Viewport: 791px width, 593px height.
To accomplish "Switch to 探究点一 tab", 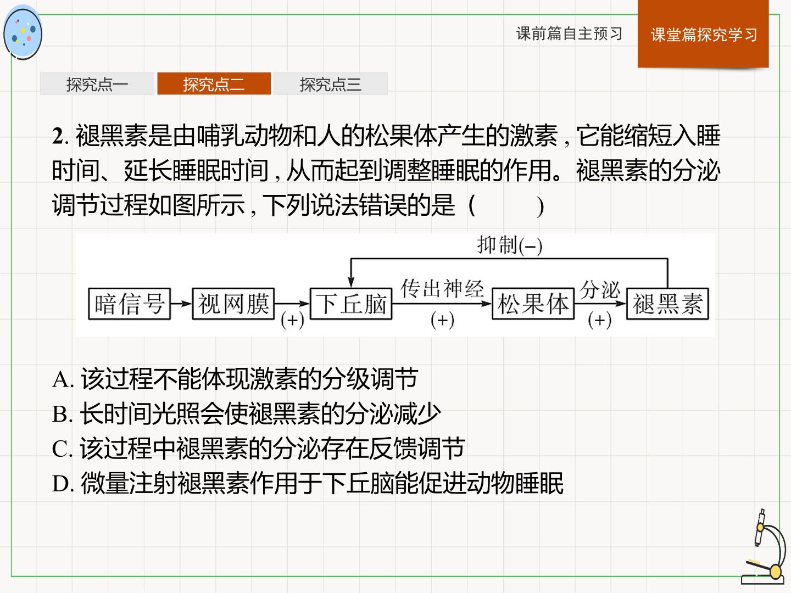I will click(97, 84).
